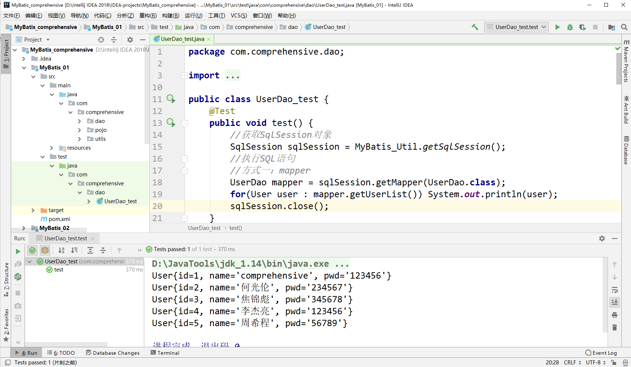Open the UserDao_test.test run configuration dropdown
The height and width of the screenshot is (367, 631).
(x=516, y=27)
